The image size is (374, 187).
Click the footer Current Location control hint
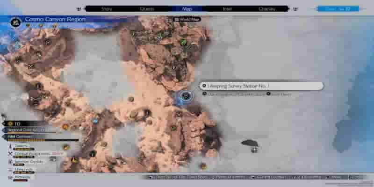[x=268, y=177]
